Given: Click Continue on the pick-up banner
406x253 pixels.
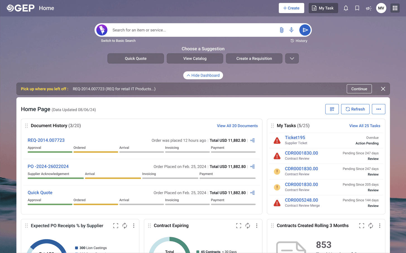Looking at the screenshot, I should [x=359, y=89].
